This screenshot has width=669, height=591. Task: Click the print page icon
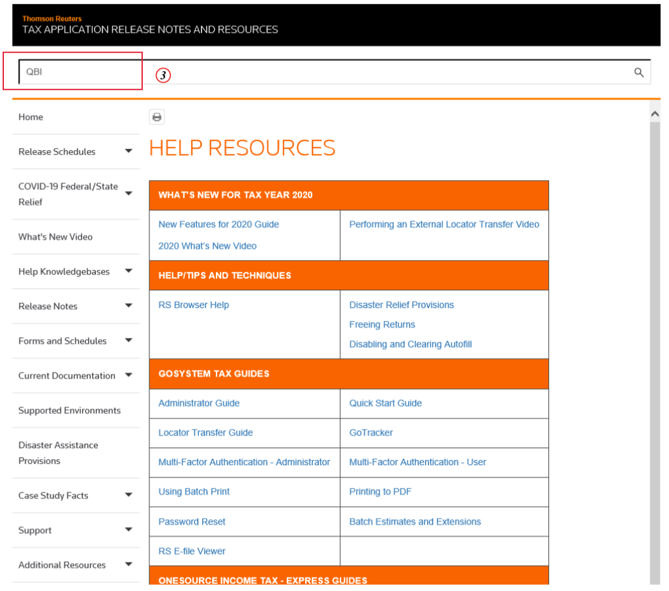click(x=157, y=117)
